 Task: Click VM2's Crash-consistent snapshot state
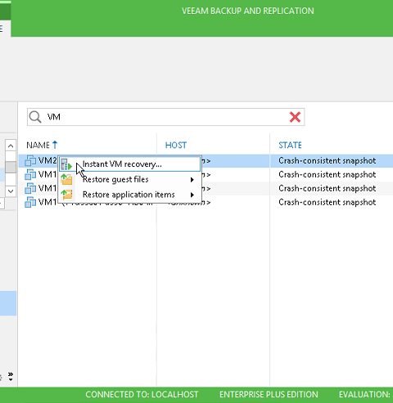pyautogui.click(x=327, y=161)
